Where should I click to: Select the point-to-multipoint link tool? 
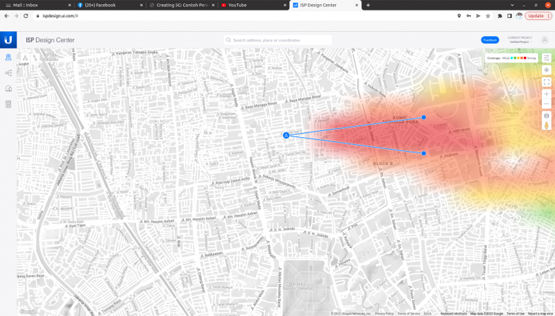pyautogui.click(x=26, y=58)
